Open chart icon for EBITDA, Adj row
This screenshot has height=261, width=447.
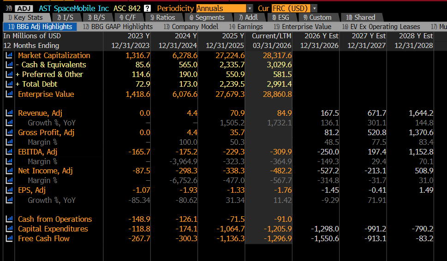[x=9, y=152]
